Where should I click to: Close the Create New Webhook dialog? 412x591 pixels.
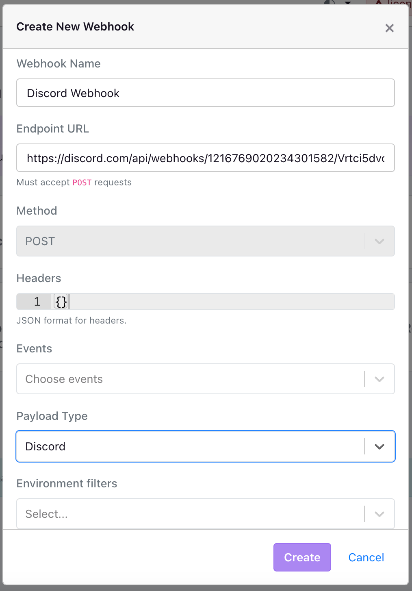[389, 28]
